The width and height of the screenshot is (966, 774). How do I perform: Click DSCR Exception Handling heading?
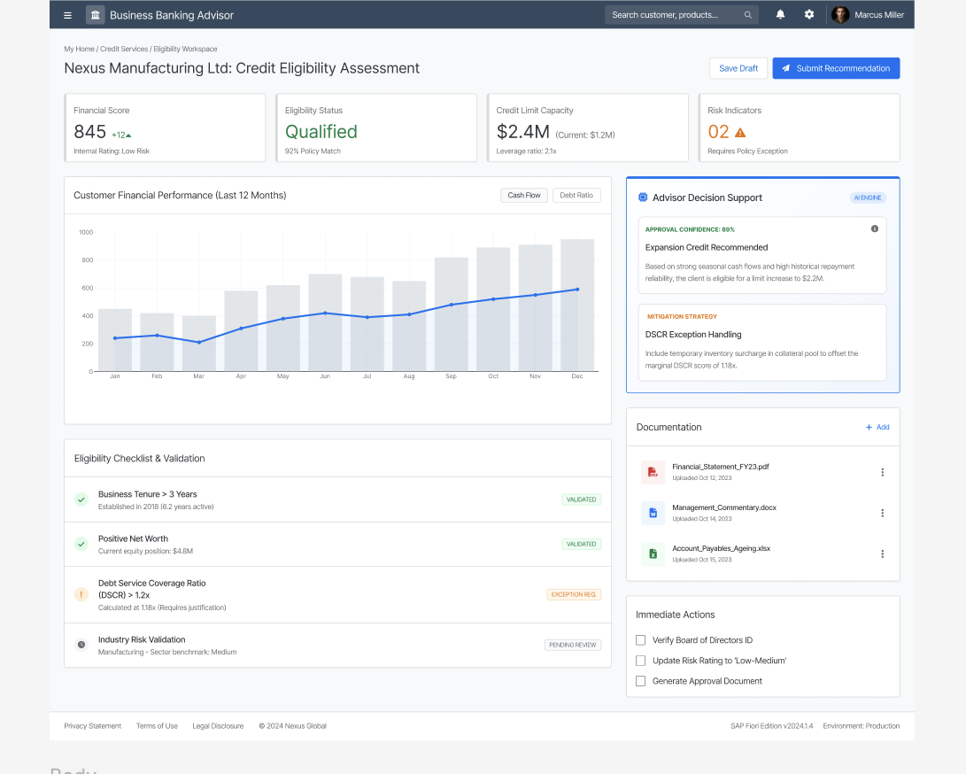(693, 335)
